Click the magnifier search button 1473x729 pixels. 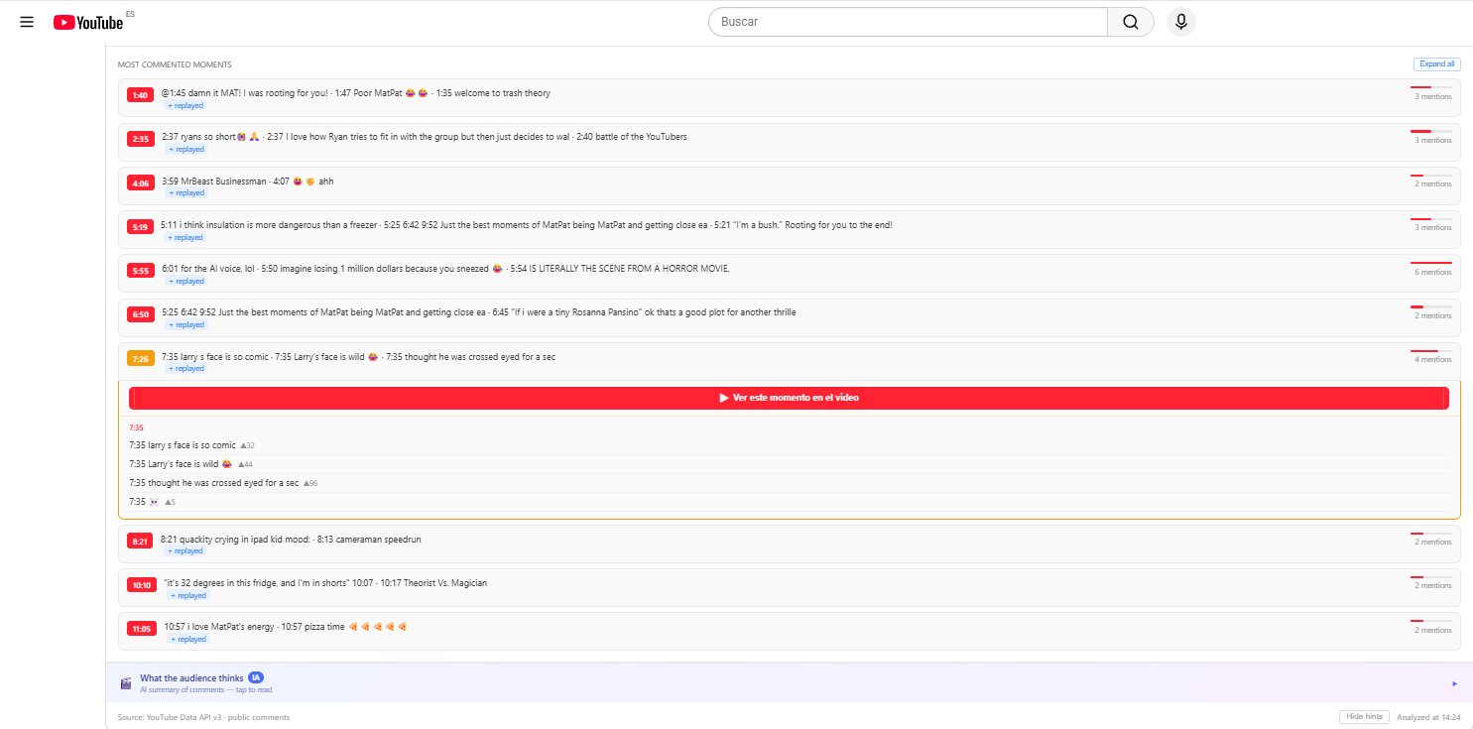coord(1131,22)
